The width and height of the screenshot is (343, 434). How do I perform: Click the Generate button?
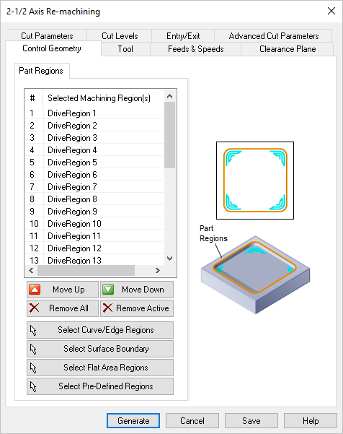(x=133, y=421)
